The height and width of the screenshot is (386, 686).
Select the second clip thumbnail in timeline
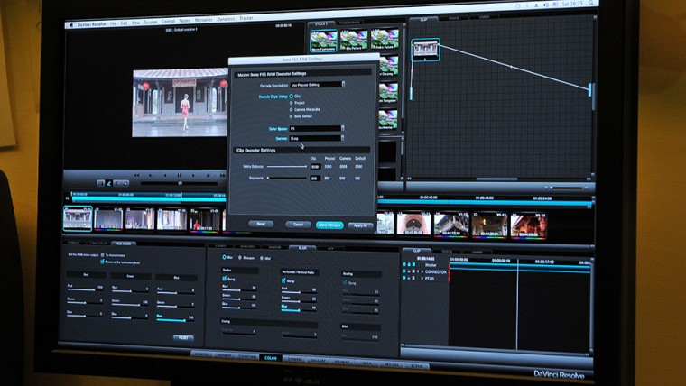108,218
